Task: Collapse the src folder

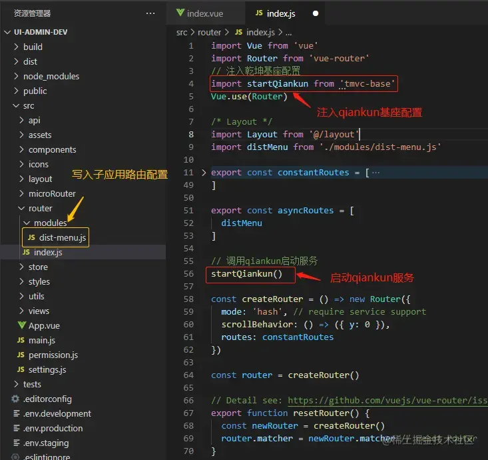Action: [x=16, y=105]
